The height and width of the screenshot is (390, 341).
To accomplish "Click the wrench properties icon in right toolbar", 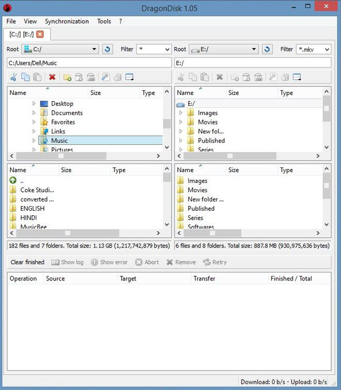I will [273, 77].
